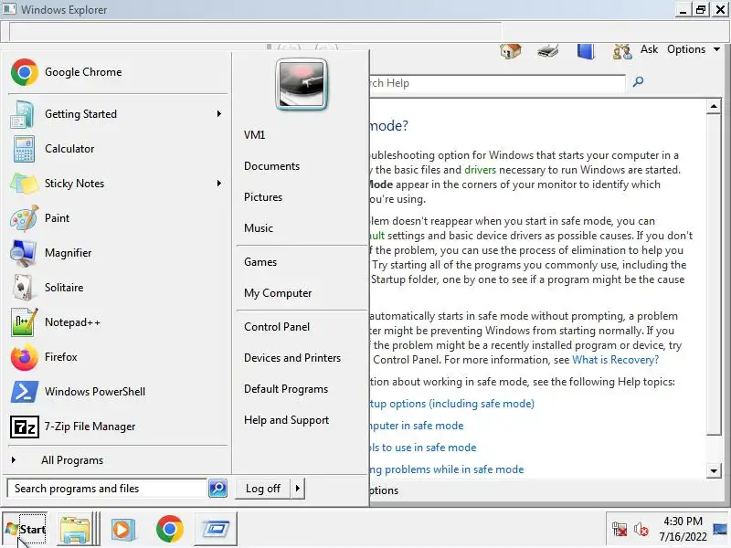This screenshot has height=548, width=731.
Task: Launch the Getting Started icon
Action: pyautogui.click(x=22, y=114)
